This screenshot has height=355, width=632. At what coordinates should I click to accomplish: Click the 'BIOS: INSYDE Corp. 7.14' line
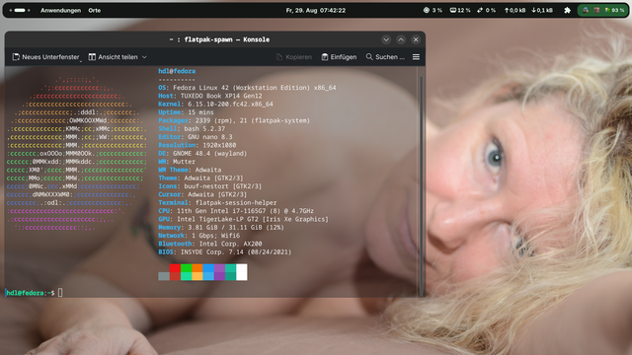point(224,252)
